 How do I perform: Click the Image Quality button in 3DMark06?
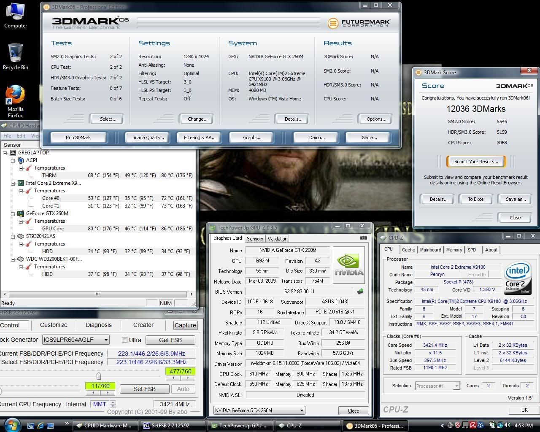tap(148, 138)
